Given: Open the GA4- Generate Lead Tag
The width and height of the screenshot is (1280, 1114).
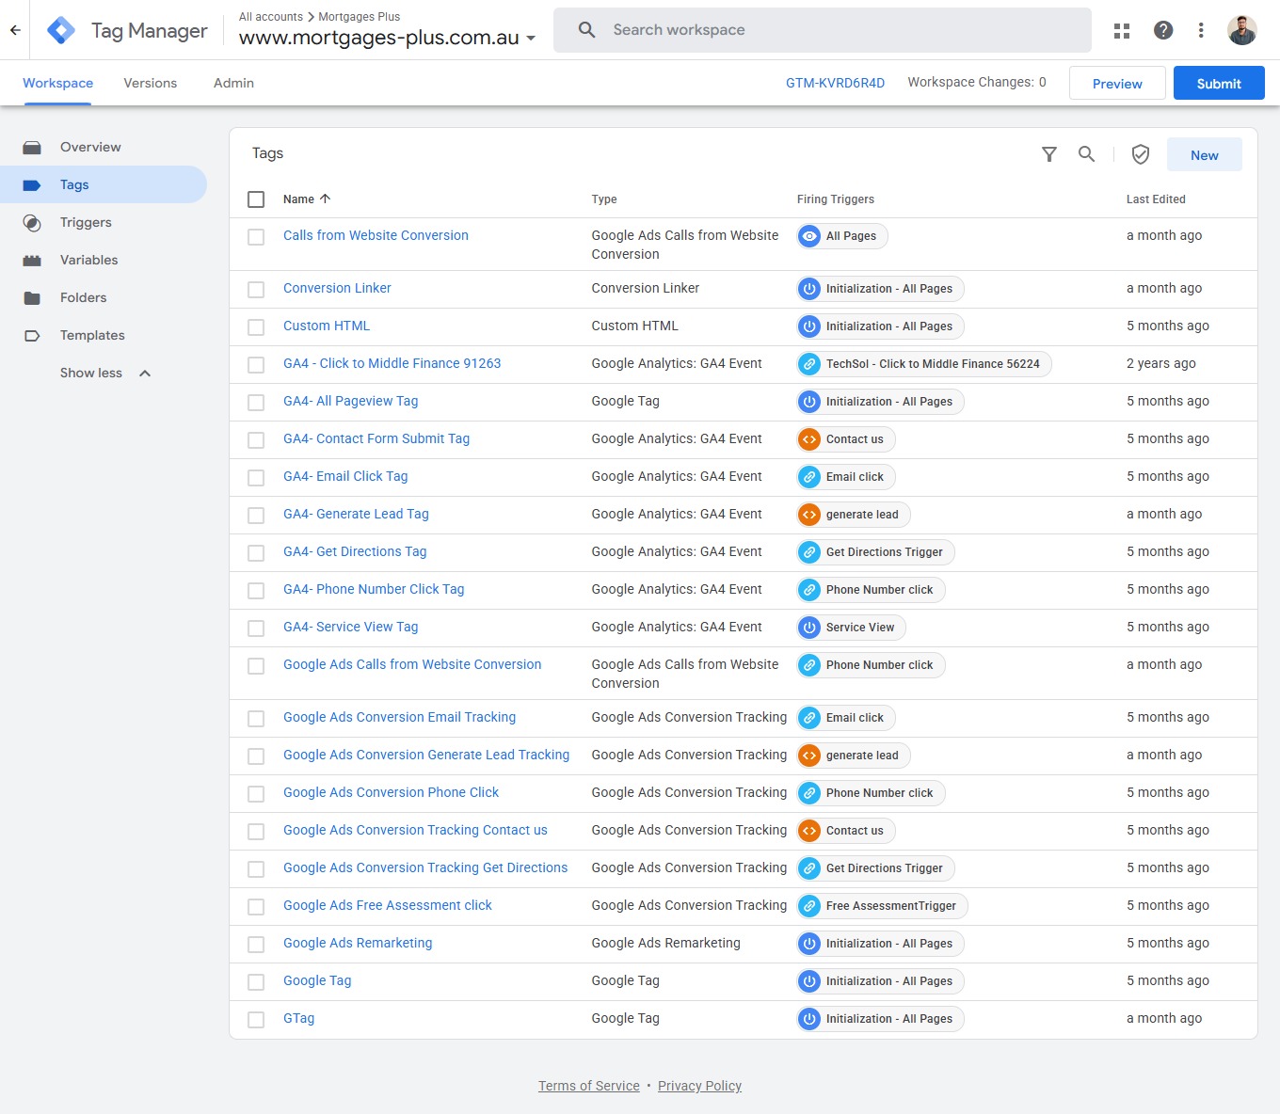Looking at the screenshot, I should [356, 514].
